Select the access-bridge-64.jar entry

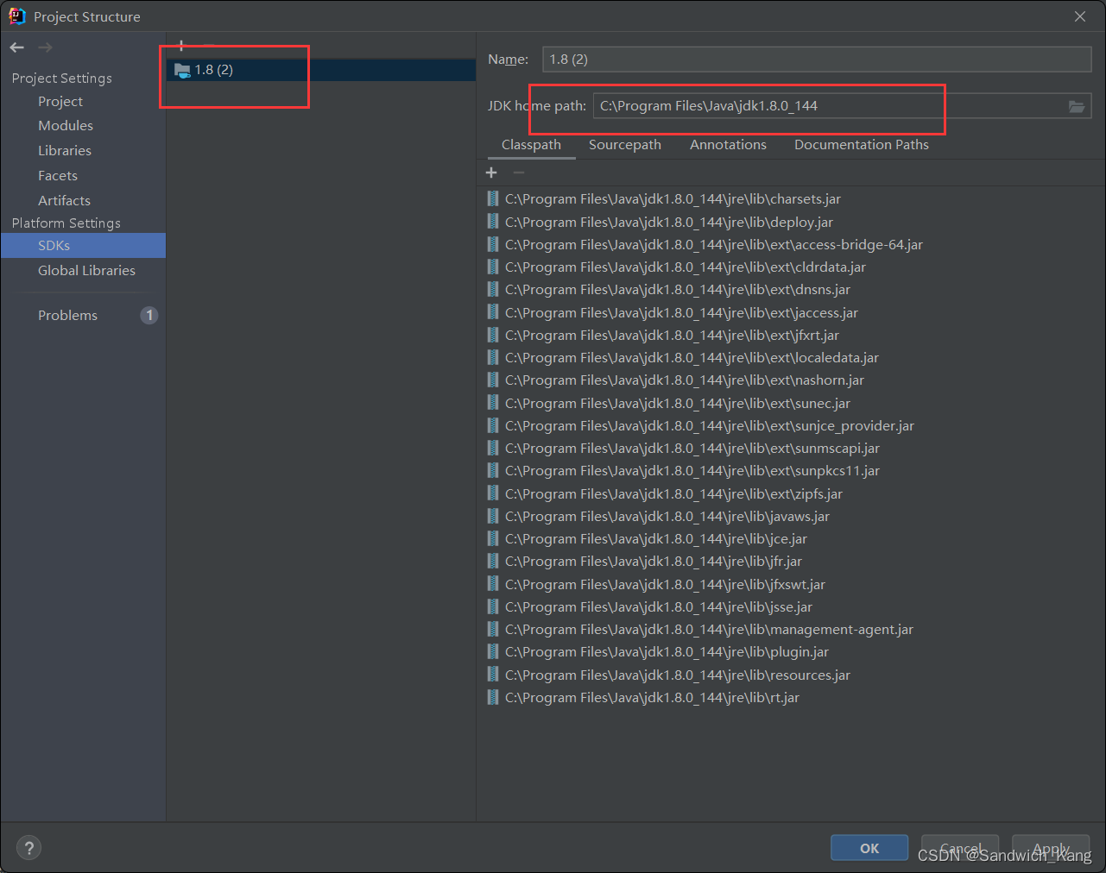tap(705, 244)
